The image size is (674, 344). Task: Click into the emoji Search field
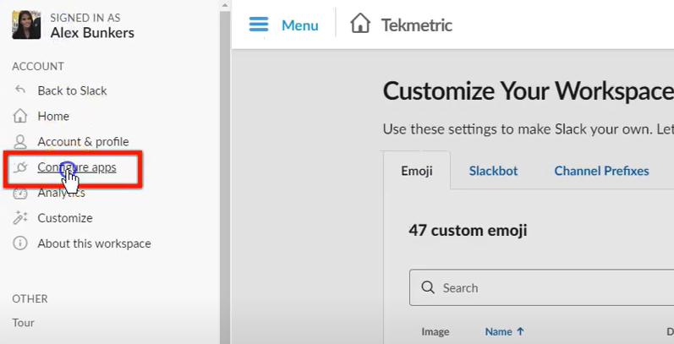coord(541,287)
